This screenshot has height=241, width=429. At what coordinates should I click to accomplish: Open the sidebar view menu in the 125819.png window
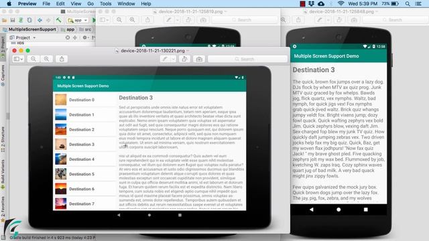click(x=104, y=20)
